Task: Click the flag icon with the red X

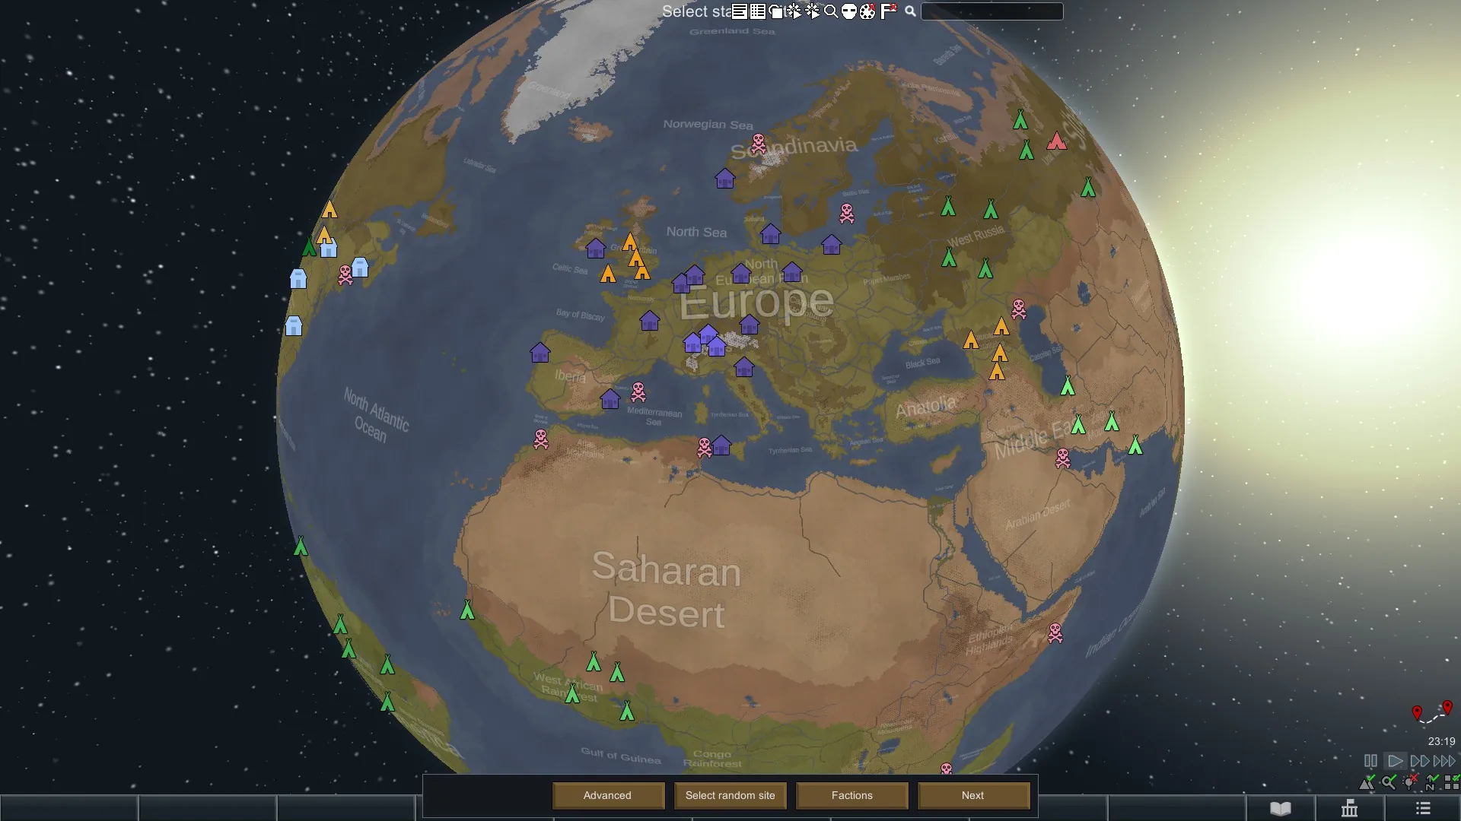Action: click(x=888, y=11)
